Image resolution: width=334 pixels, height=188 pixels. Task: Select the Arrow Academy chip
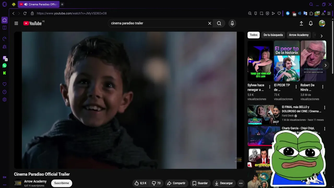(299, 35)
